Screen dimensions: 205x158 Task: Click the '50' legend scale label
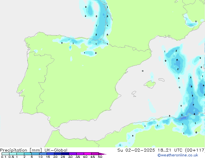pos(100,157)
